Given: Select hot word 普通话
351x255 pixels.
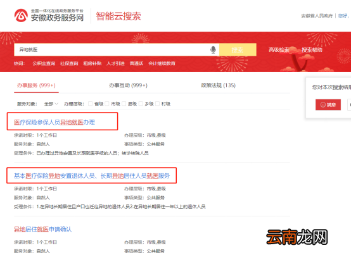Looking at the screenshot, I should pos(136,63).
